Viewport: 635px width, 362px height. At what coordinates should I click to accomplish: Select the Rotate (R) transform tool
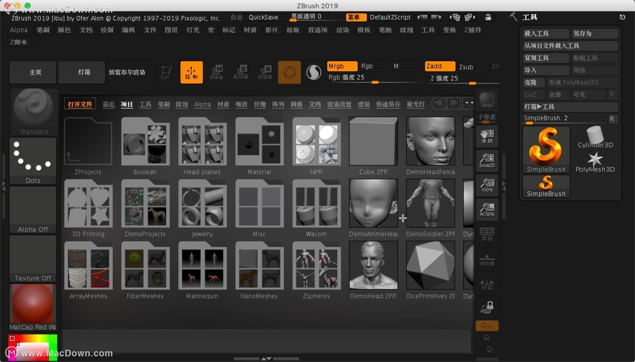264,72
